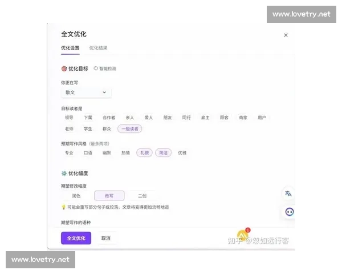Choose 老师 as target reader
The width and height of the screenshot is (342, 274).
(69, 128)
